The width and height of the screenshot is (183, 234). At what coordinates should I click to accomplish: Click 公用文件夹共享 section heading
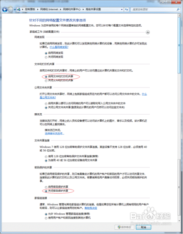click(43, 88)
